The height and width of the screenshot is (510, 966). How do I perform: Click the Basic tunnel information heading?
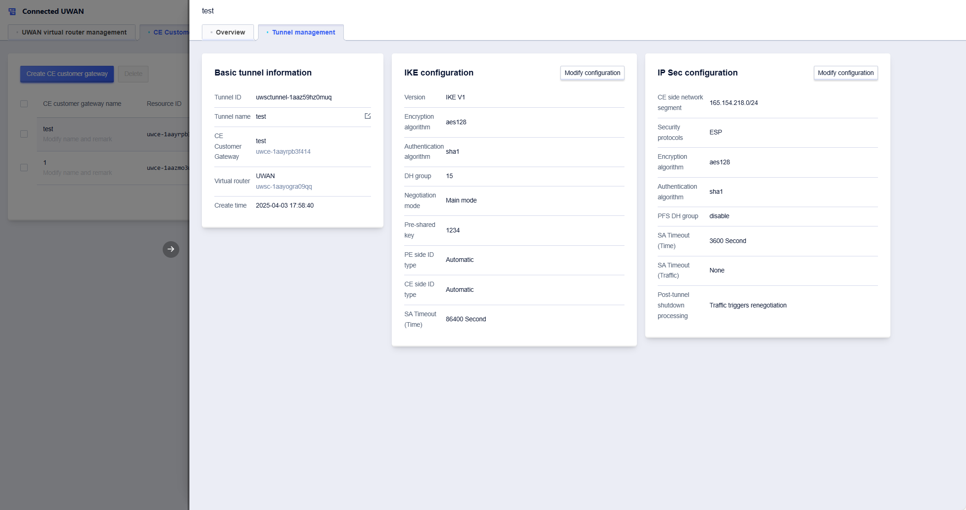263,73
